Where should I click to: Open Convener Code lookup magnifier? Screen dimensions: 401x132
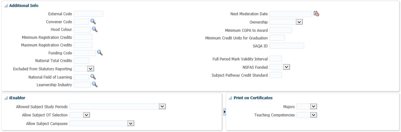click(93, 22)
